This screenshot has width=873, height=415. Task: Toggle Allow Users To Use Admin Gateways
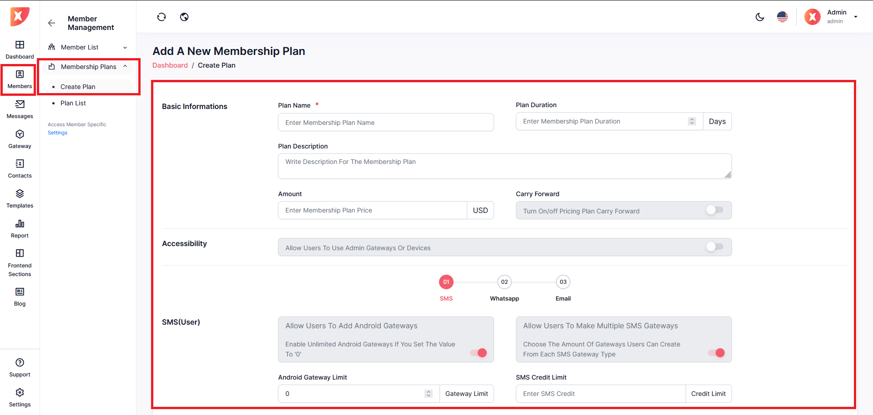pos(714,247)
